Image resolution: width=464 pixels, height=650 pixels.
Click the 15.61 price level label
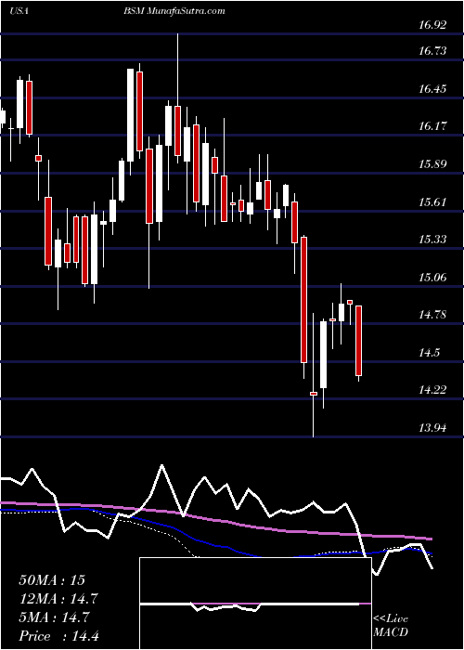pos(432,201)
